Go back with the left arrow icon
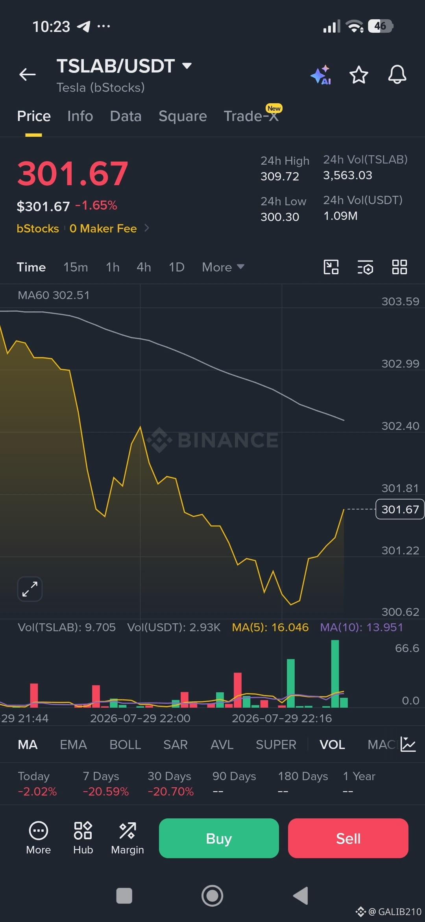Screen dimensions: 425x922 click(x=28, y=74)
